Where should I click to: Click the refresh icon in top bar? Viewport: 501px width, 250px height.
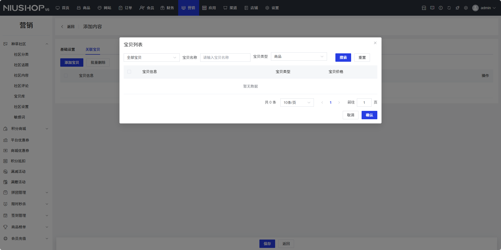(449, 8)
